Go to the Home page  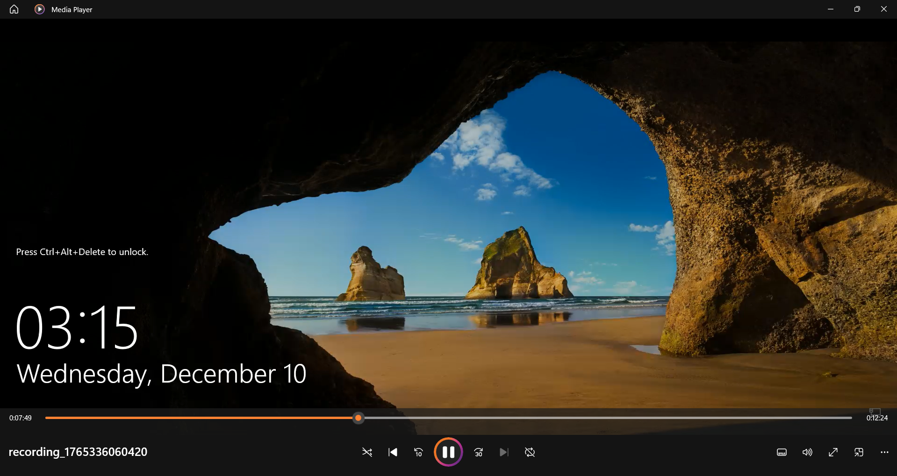pos(14,9)
